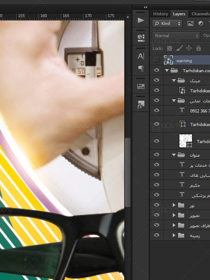Open the 3D panel cube icon
Image resolution: width=210 pixels, height=280 pixels.
(141, 38)
